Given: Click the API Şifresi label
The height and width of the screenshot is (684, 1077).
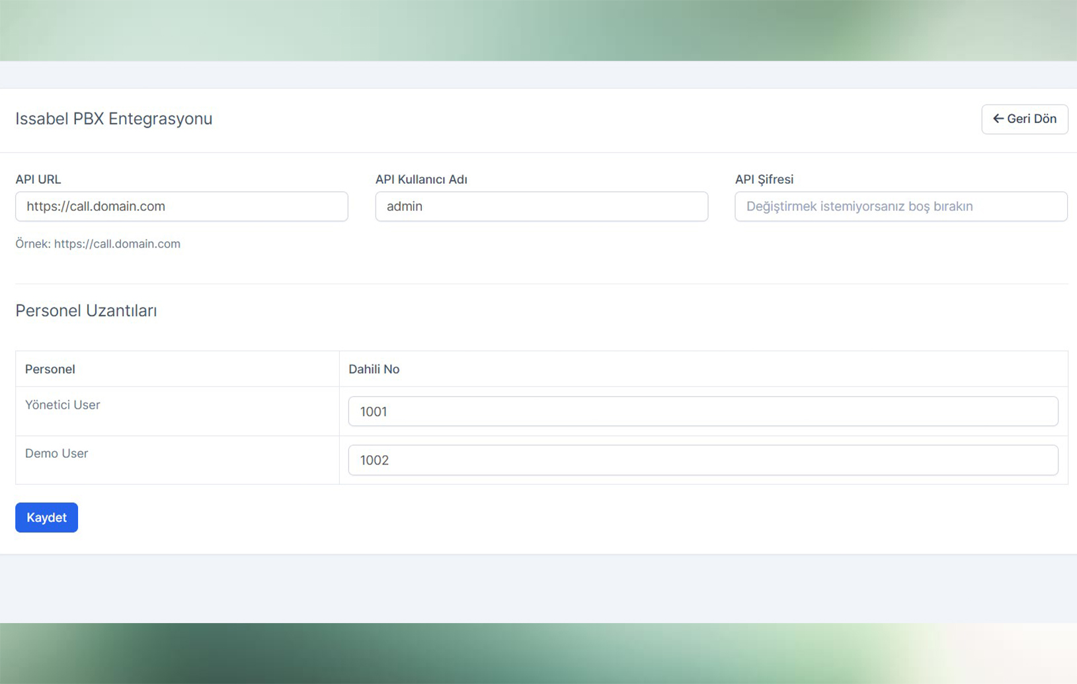Looking at the screenshot, I should point(764,179).
